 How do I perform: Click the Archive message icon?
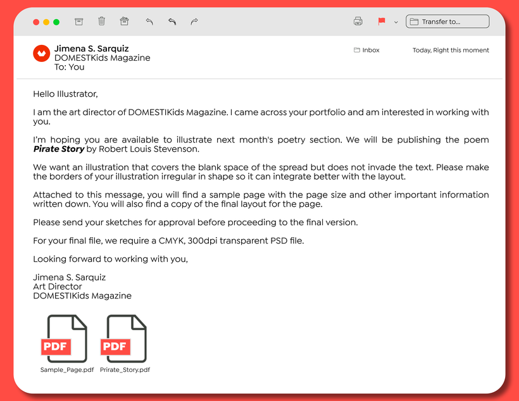(x=79, y=22)
